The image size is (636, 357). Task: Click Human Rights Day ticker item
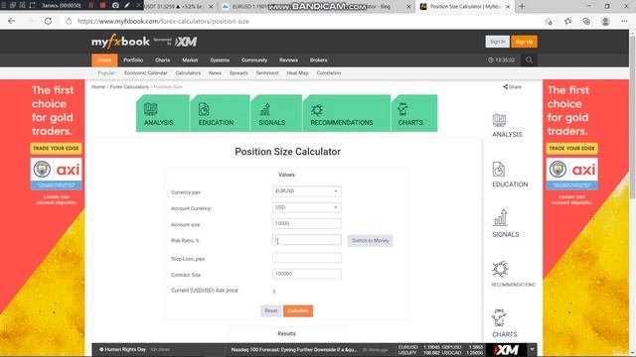click(122, 349)
